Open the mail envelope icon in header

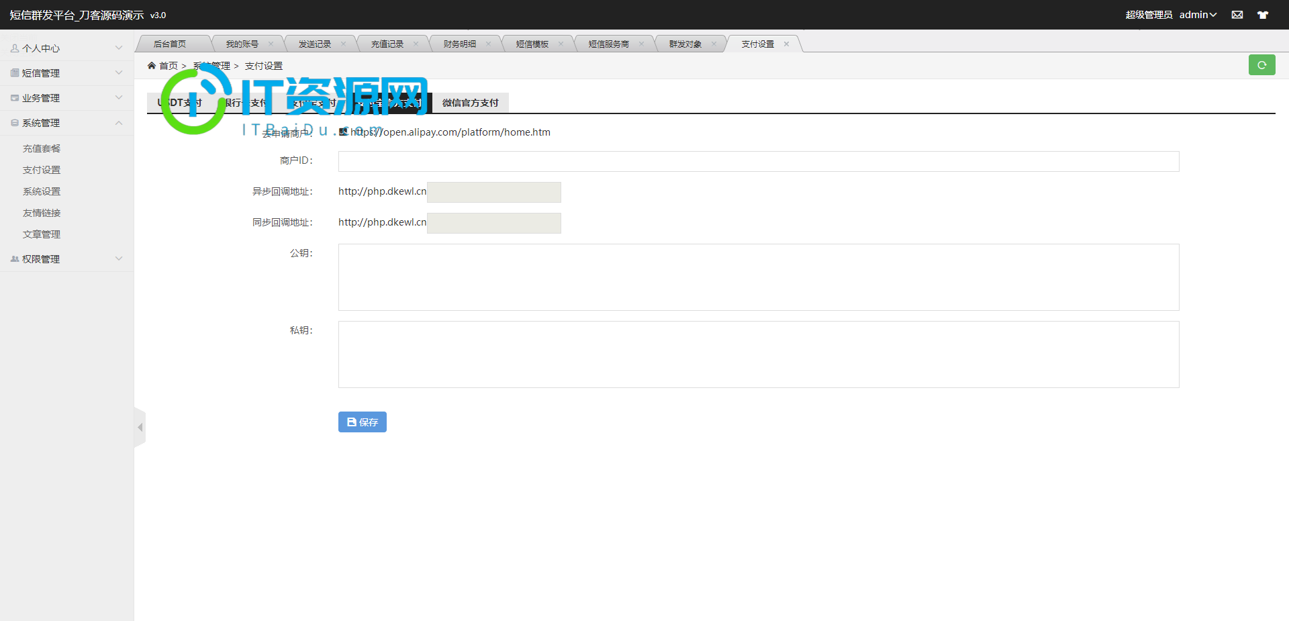tap(1237, 15)
